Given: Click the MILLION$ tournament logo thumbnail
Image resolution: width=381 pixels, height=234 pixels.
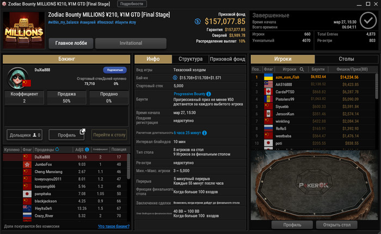Looking at the screenshot, I should tap(24, 31).
